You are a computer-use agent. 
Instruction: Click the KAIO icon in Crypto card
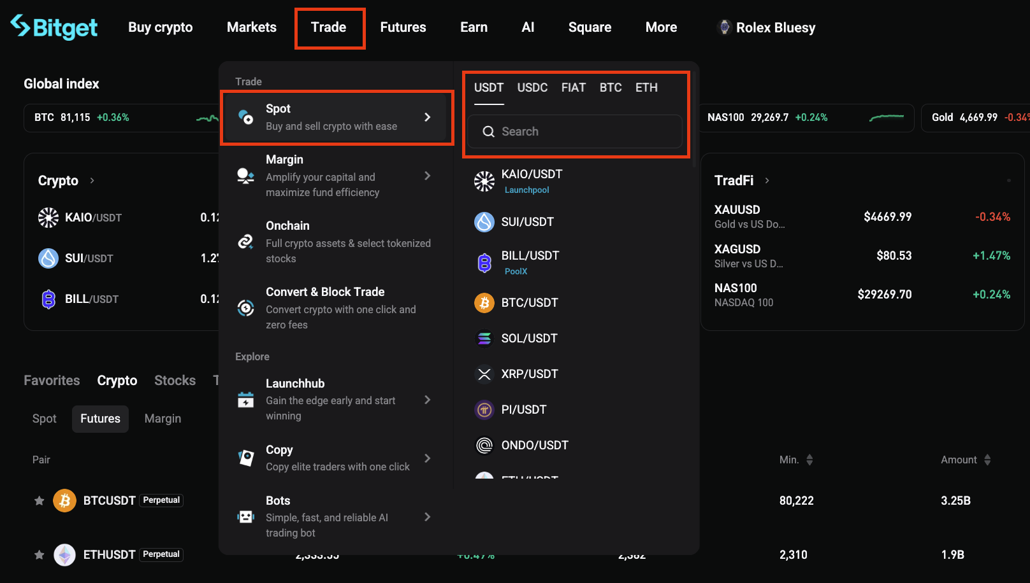[48, 218]
